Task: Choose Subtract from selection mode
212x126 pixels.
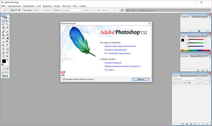Action: pyautogui.click(x=17, y=10)
